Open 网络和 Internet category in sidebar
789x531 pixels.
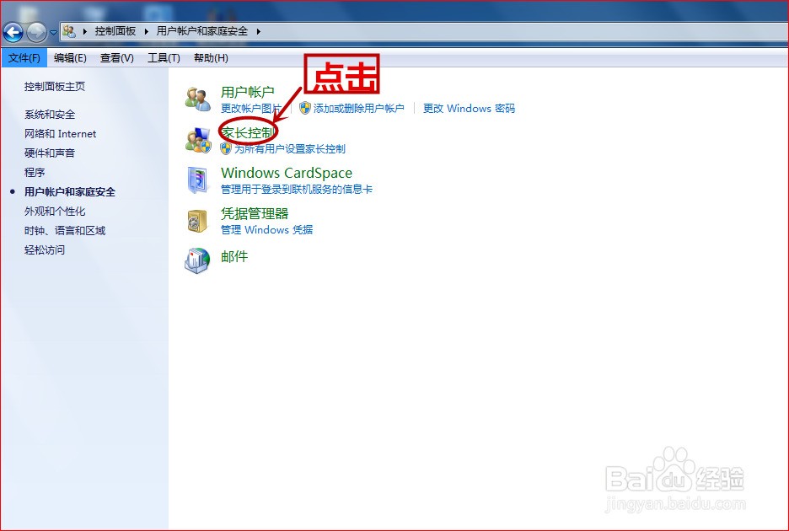pyautogui.click(x=60, y=134)
